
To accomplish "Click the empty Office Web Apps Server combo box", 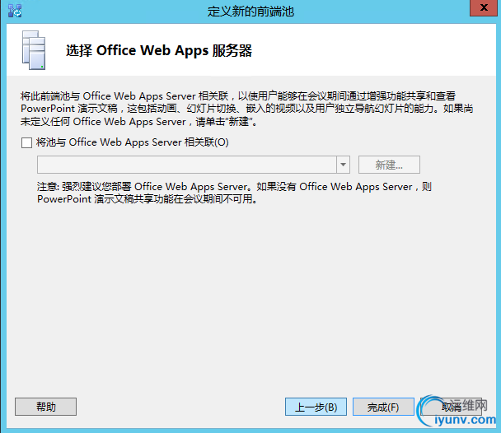I will coord(194,165).
